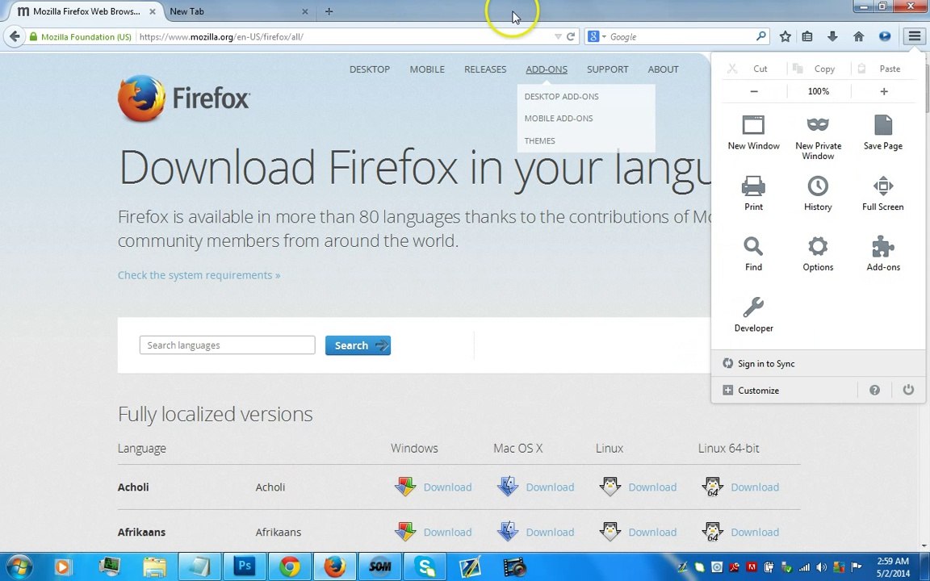This screenshot has height=581, width=930.
Task: Open the ABOUT nav item
Action: coord(663,69)
